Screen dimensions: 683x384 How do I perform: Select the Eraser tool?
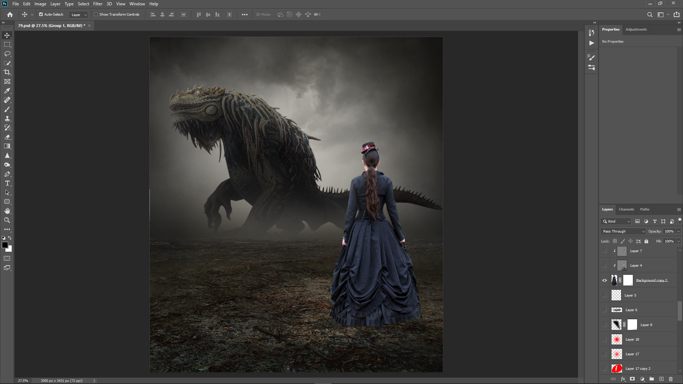click(7, 137)
